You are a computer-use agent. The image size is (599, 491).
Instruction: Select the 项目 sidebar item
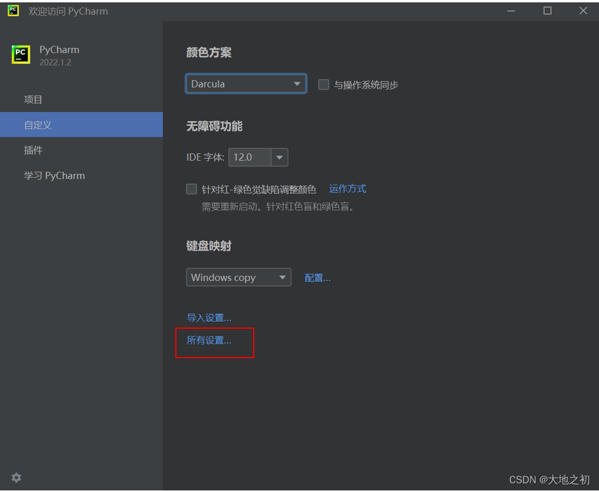point(81,100)
